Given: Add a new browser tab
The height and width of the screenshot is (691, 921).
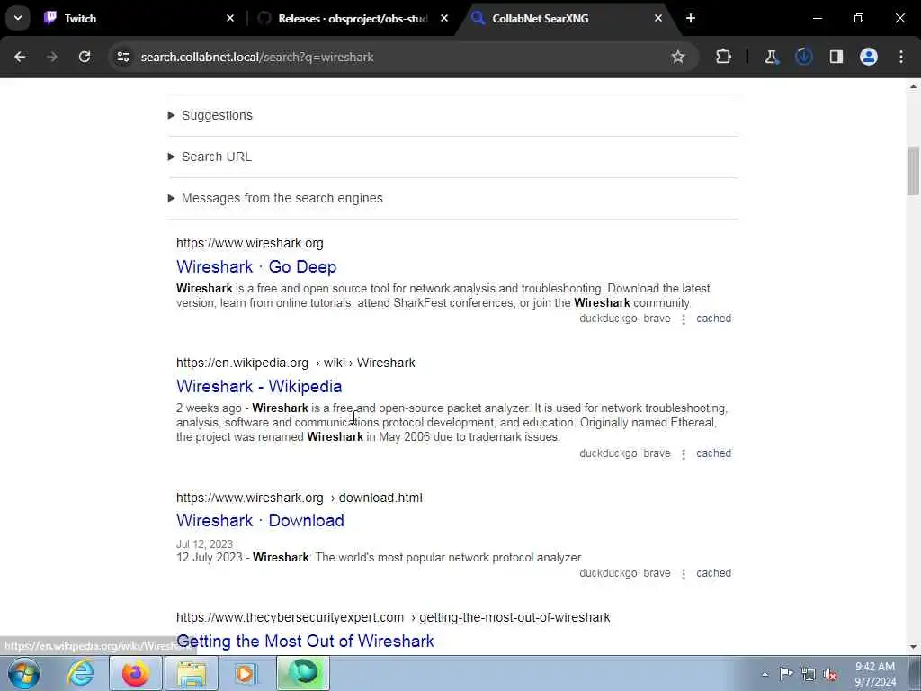Looking at the screenshot, I should pos(691,18).
